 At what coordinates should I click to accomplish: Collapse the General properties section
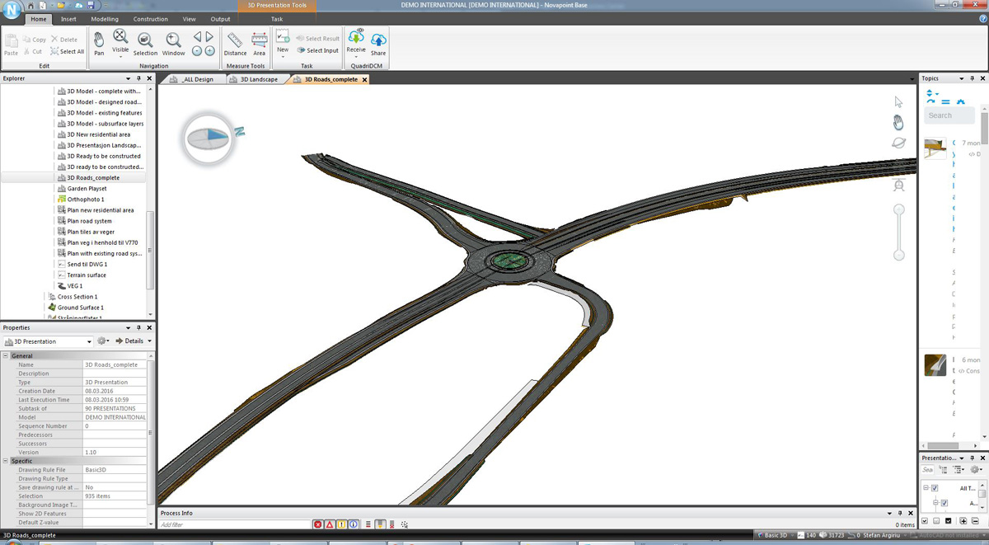6,355
